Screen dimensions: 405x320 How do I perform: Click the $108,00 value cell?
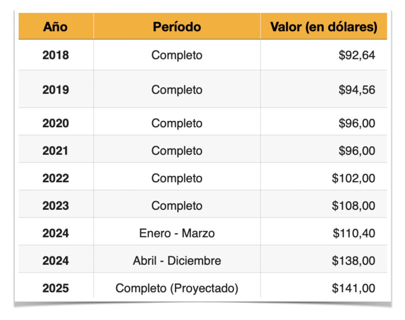point(353,206)
